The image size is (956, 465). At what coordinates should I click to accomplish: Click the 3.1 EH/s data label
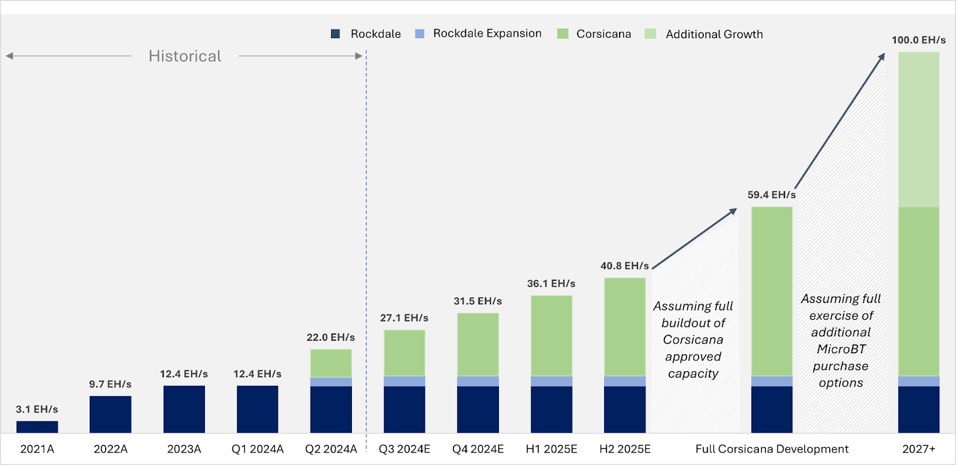[x=37, y=409]
